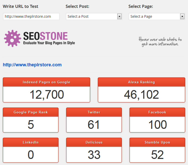Select the Google Page Rank stat box
Image resolution: width=188 pixels, height=165 pixels.
31,120
